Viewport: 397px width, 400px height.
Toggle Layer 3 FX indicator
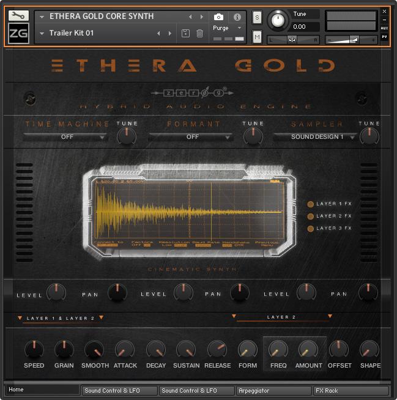[x=310, y=229]
